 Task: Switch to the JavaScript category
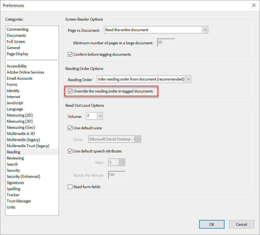(15, 103)
